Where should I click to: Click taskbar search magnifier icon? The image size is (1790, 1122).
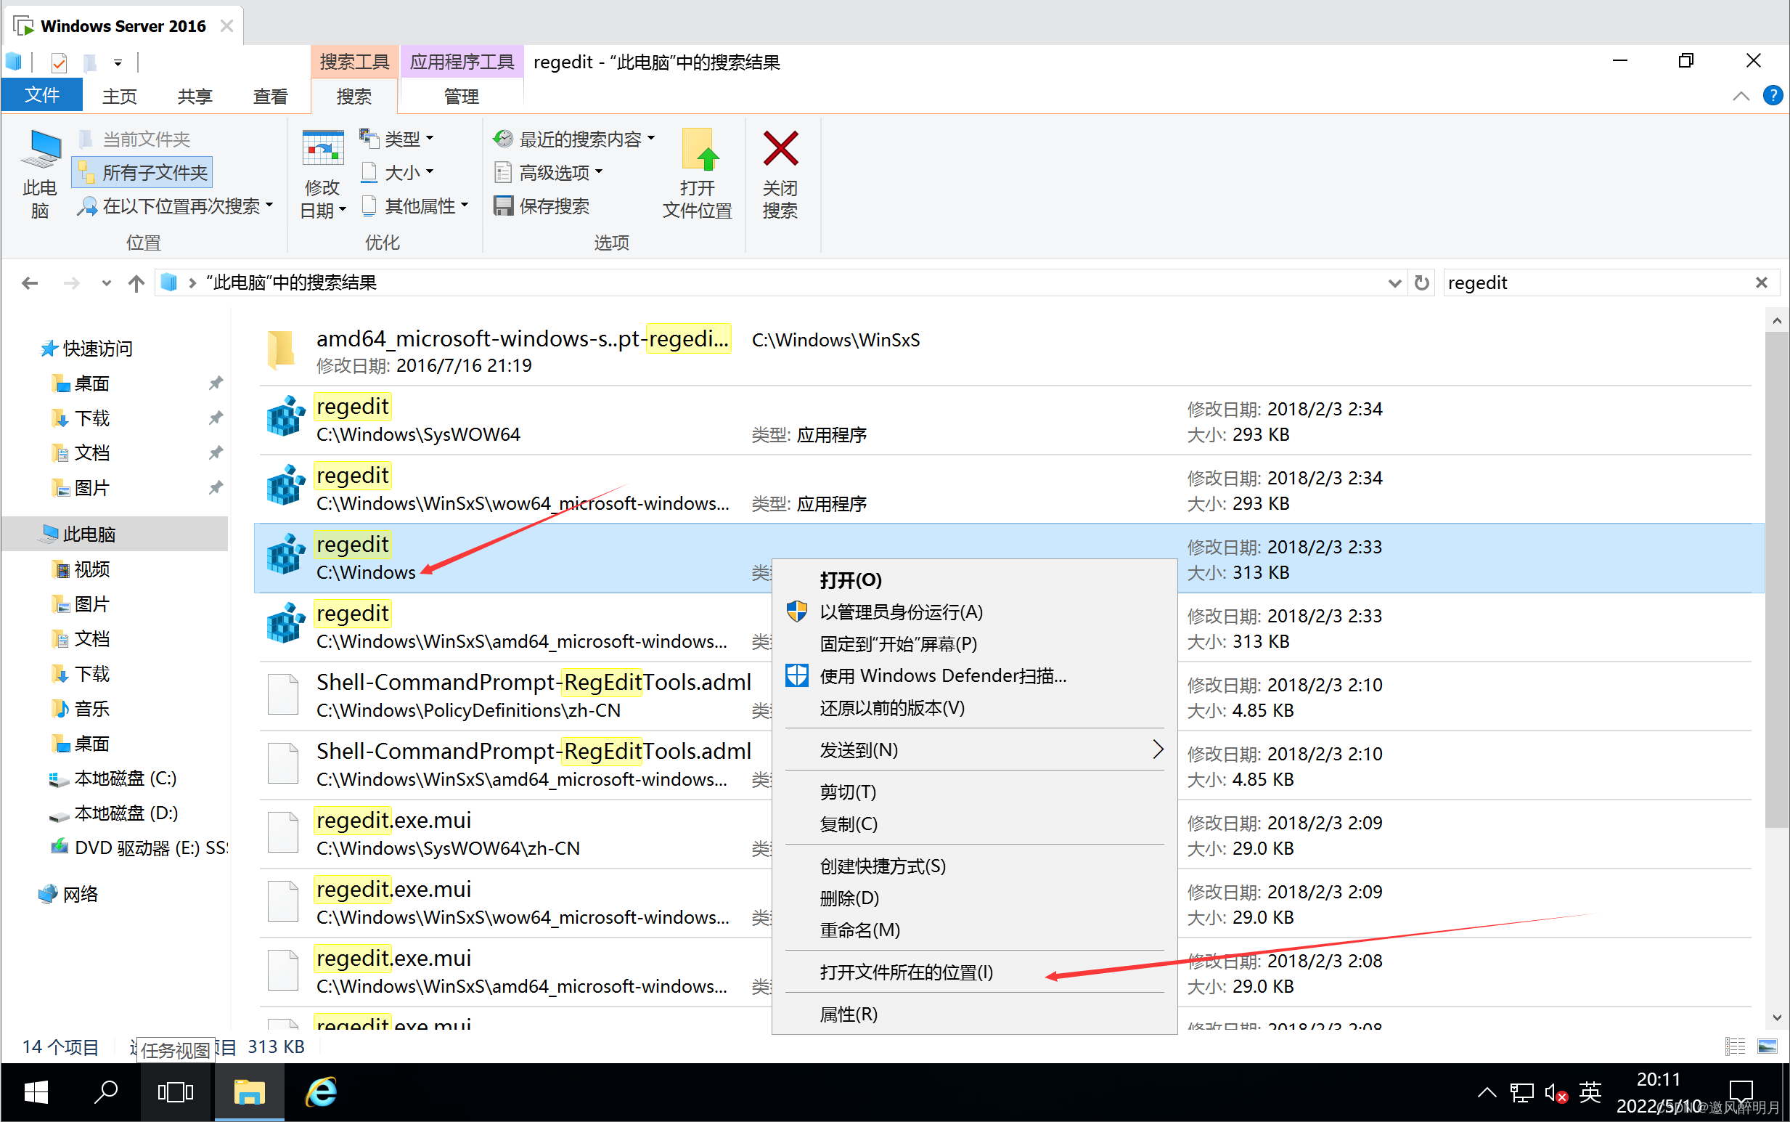click(106, 1092)
